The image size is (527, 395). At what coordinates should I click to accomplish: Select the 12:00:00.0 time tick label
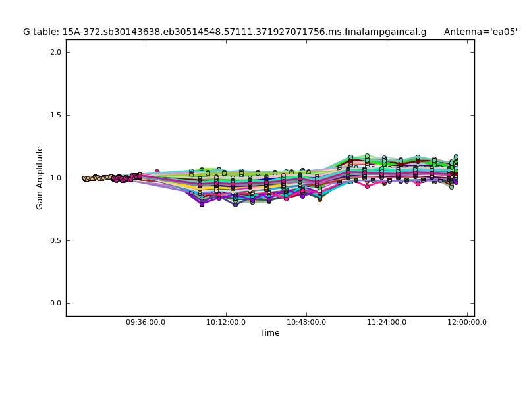point(467,323)
